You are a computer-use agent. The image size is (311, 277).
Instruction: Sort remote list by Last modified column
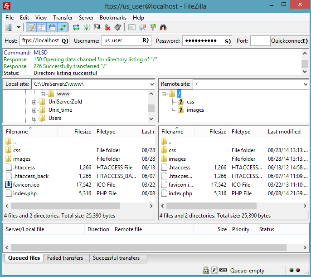[x=287, y=132]
